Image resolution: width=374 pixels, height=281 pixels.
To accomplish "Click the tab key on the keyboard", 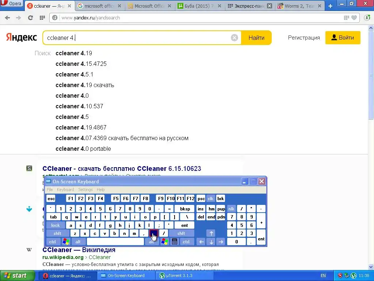I will (x=53, y=217).
